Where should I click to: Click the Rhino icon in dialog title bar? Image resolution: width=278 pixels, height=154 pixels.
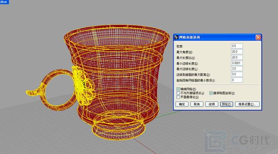pyautogui.click(x=176, y=37)
